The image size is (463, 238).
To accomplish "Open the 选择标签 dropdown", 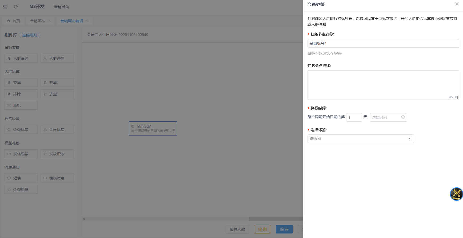I will [361, 139].
